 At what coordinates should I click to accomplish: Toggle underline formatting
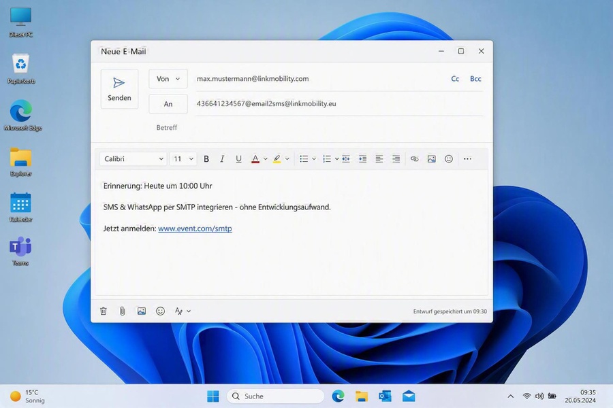pyautogui.click(x=238, y=159)
